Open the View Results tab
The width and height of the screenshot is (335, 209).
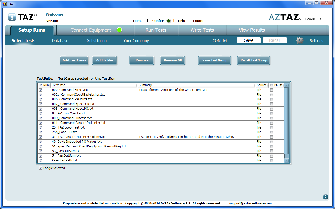pos(252,30)
